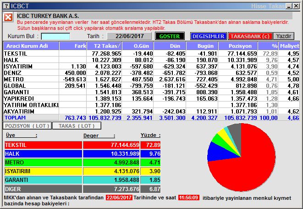Select the ISYATIRIM row in the table

coord(151,66)
